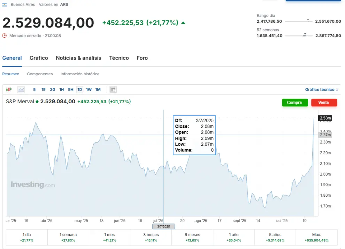Click the day high value 2.551.670,00
The height and width of the screenshot is (249, 345).
click(328, 21)
